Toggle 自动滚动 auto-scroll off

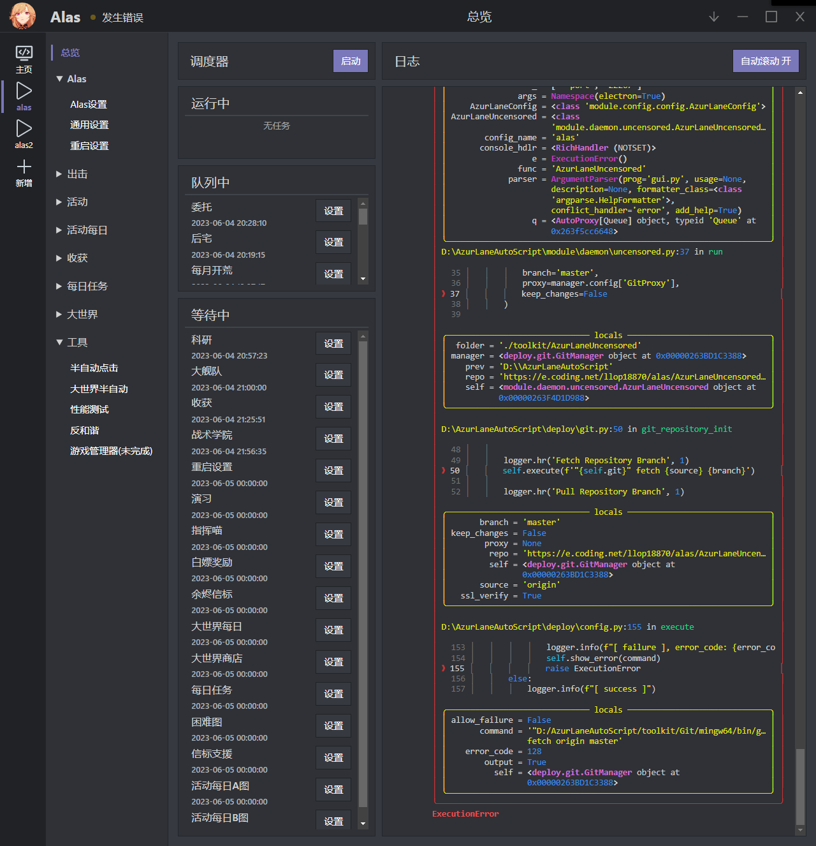[x=765, y=61]
